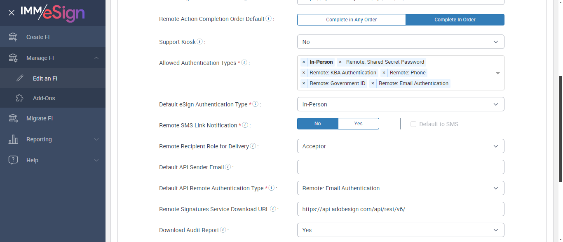Viewport: 563px width, 242px height.
Task: Click the Migrate FI bank icon
Action: [13, 118]
